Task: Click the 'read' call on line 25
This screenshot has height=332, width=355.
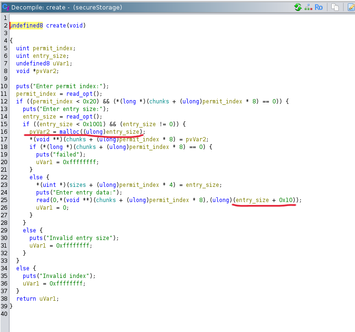Action: 43,200
